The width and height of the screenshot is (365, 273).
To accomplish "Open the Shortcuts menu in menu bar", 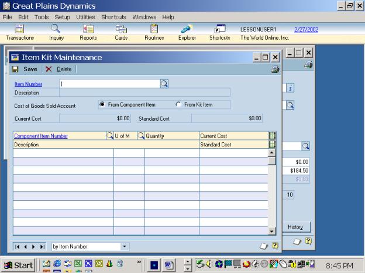I will coord(113,17).
